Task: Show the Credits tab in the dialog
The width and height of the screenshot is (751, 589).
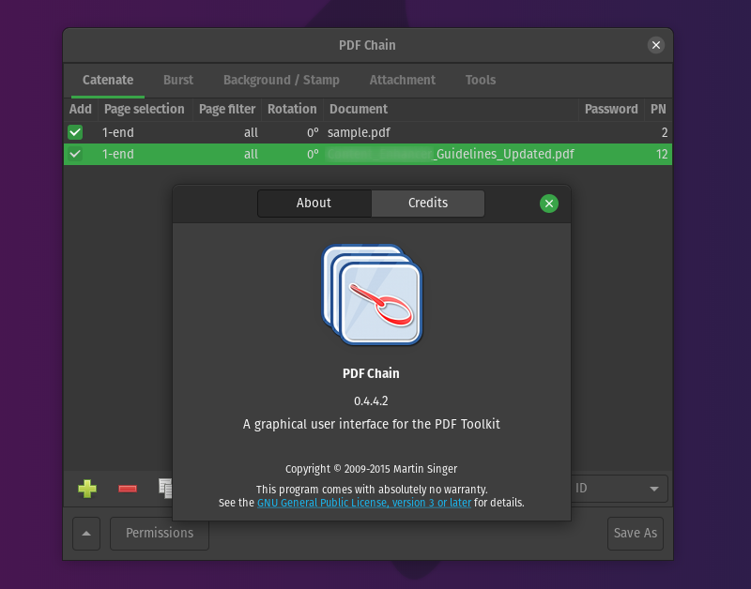Action: click(428, 203)
